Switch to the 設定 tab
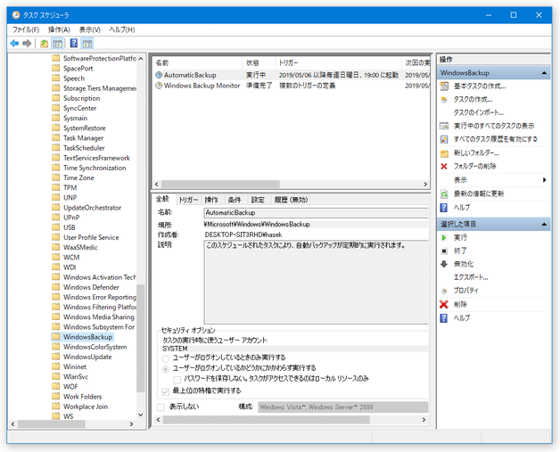The width and height of the screenshot is (560, 452). pos(258,200)
